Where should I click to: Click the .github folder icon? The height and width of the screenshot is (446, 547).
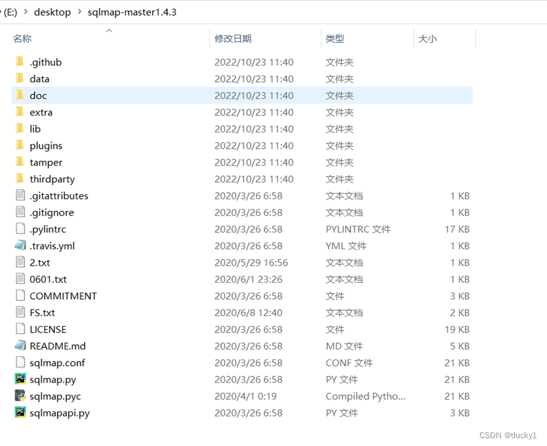click(x=20, y=62)
